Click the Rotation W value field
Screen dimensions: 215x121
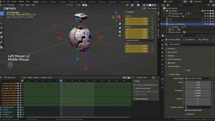(x=137, y=30)
